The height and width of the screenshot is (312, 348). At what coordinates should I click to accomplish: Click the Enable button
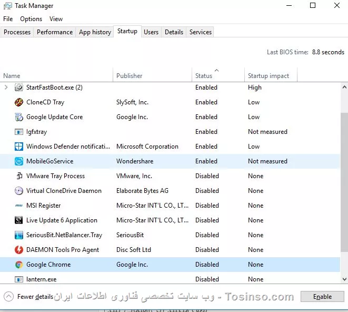pos(322,296)
